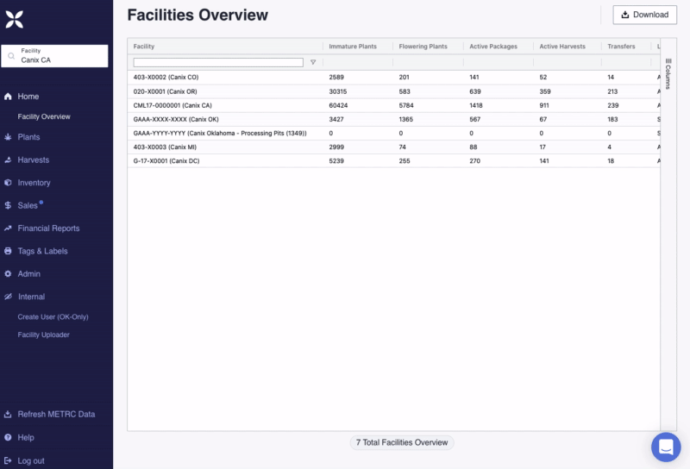Image resolution: width=690 pixels, height=469 pixels.
Task: Open the Internal menu
Action: 31,297
